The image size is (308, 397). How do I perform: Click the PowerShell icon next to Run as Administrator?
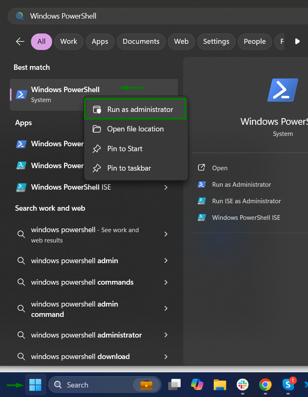point(202,184)
